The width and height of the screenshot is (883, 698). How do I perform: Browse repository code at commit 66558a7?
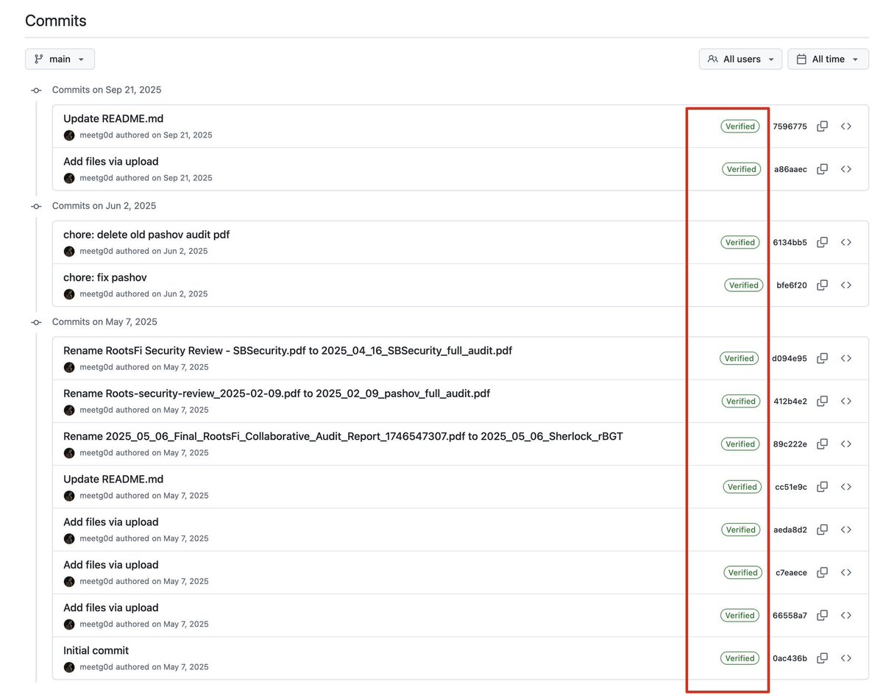846,615
